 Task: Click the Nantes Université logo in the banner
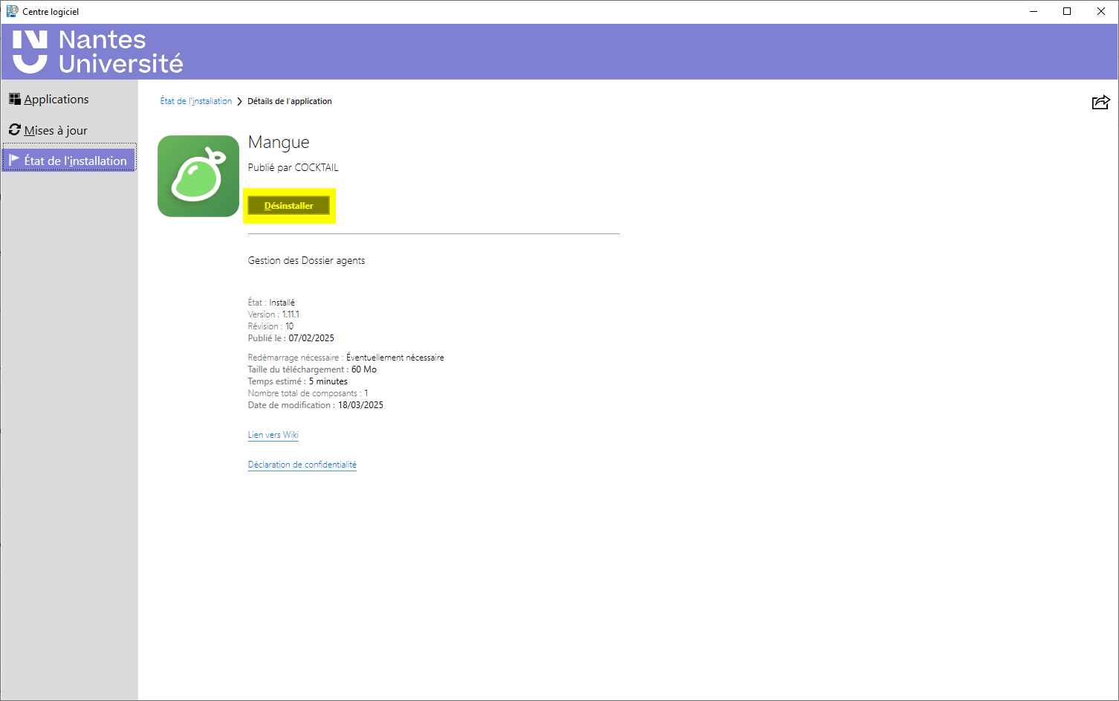[x=97, y=51]
